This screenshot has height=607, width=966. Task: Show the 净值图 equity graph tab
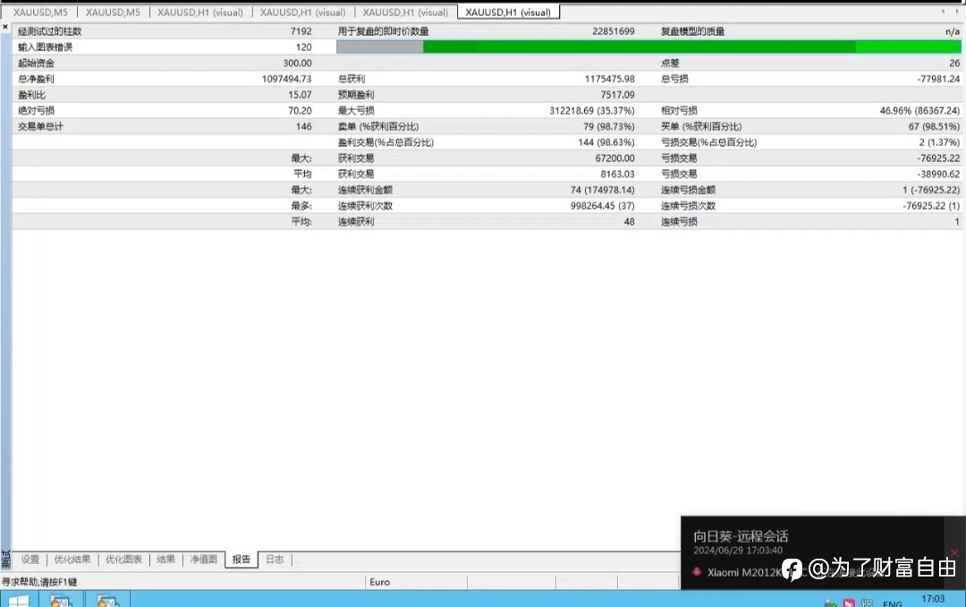[x=203, y=560]
